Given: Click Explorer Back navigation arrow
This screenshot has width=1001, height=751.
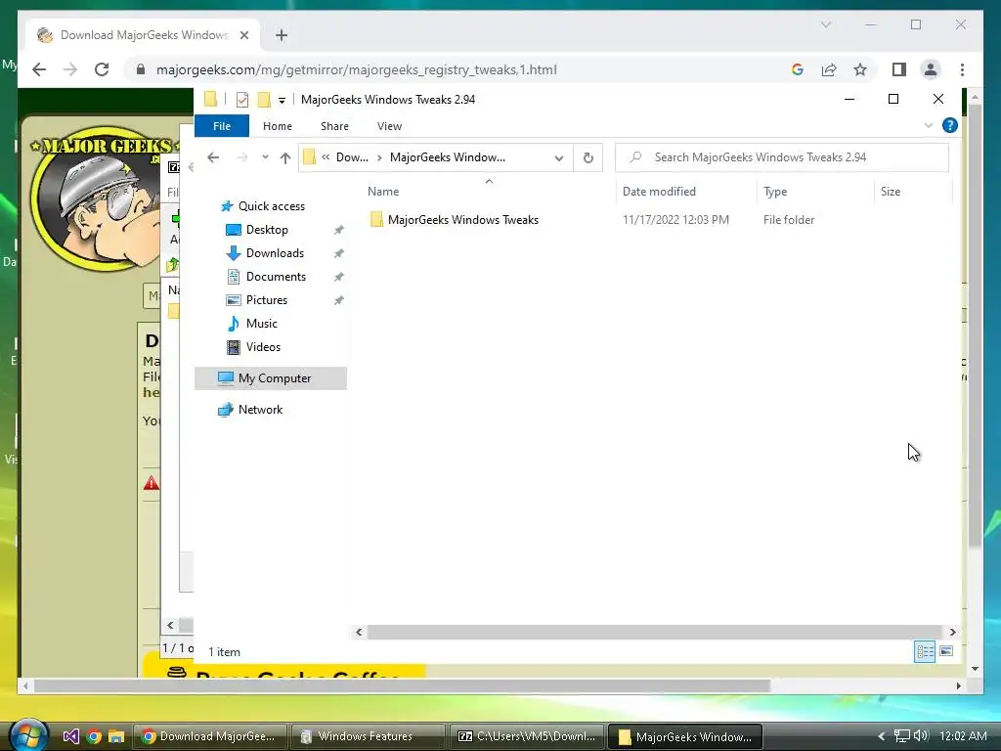Looking at the screenshot, I should coord(213,157).
